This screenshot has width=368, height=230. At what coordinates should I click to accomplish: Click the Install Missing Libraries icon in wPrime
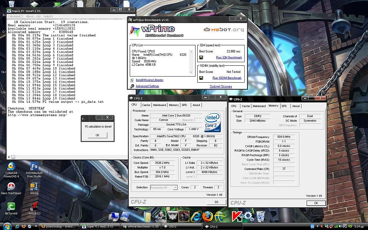tap(132, 80)
